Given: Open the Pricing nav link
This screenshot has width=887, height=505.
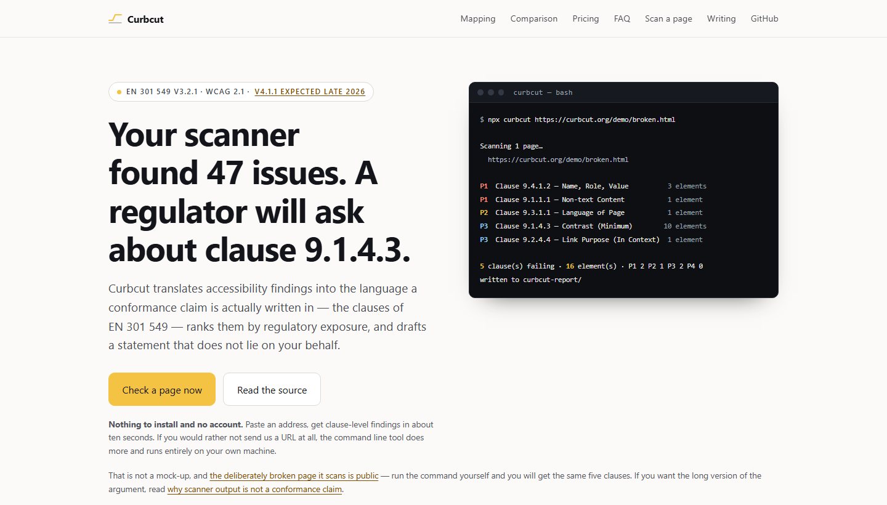Looking at the screenshot, I should pos(586,18).
